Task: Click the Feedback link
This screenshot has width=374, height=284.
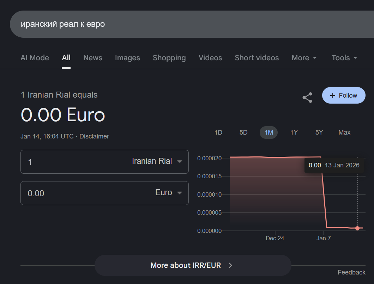Action: [x=351, y=272]
